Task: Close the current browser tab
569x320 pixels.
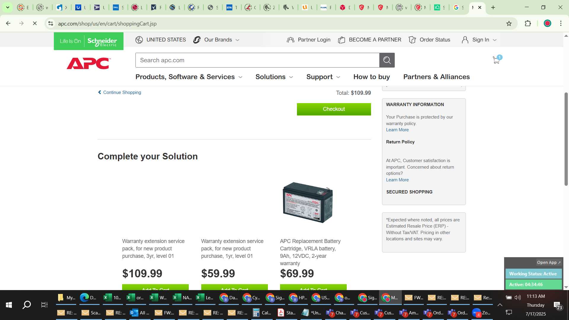Action: click(480, 7)
